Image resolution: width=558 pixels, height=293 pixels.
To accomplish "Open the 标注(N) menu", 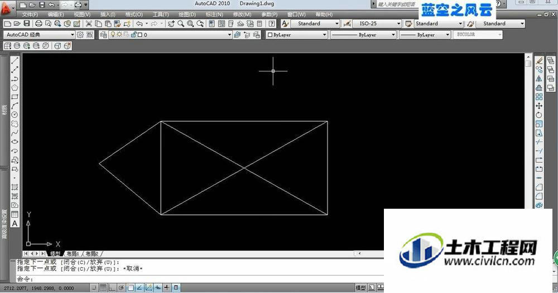I will click(x=214, y=15).
